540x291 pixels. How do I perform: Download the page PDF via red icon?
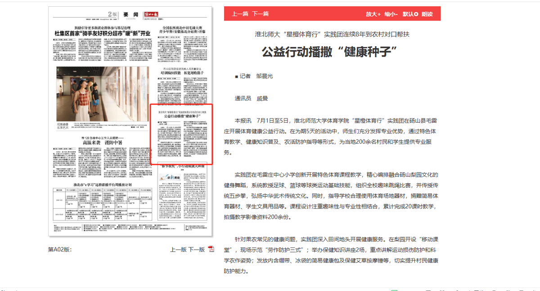(x=211, y=249)
